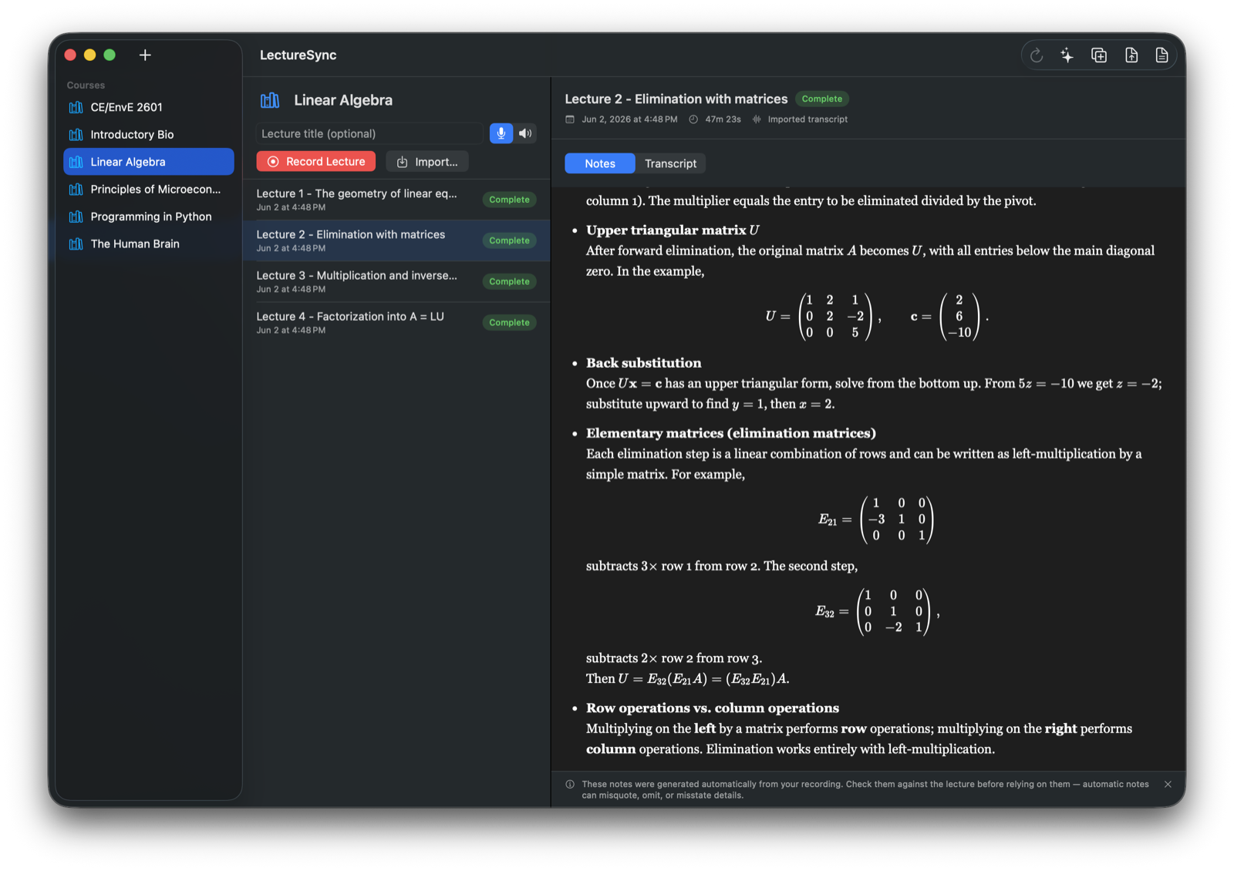Click the document text icon in the toolbar's right corner
This screenshot has height=871, width=1234.
coord(1162,55)
